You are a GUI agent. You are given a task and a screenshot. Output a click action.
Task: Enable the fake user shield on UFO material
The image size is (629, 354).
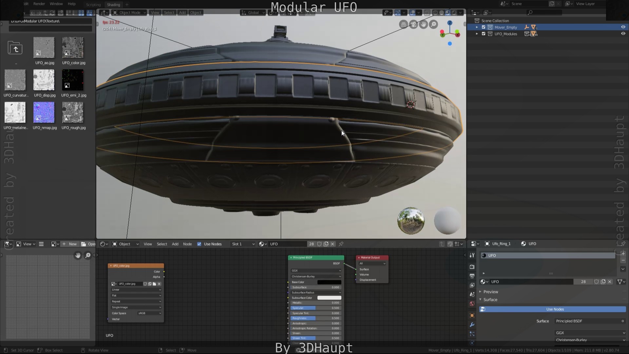pos(596,282)
